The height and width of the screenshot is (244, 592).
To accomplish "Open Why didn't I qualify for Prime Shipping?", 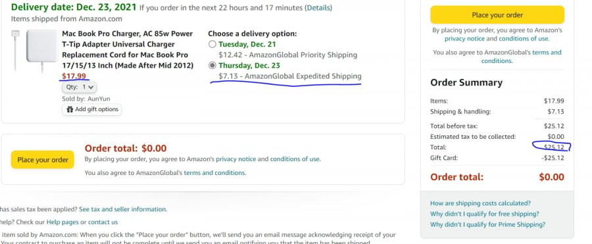I will click(x=488, y=224).
